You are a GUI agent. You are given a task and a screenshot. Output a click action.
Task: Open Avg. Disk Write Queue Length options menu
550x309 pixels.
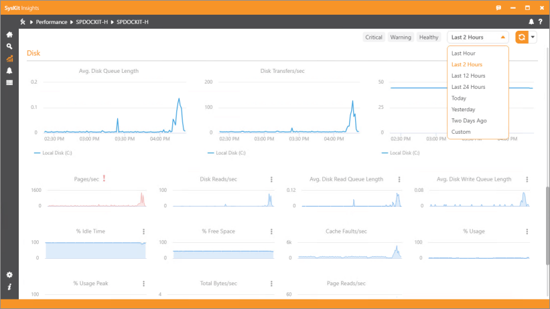pyautogui.click(x=527, y=179)
